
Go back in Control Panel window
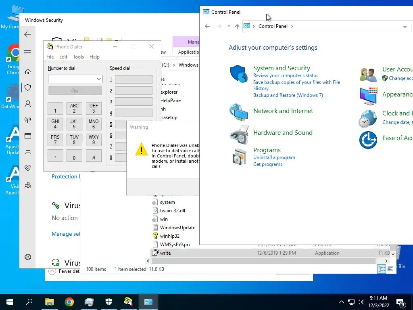(207, 26)
